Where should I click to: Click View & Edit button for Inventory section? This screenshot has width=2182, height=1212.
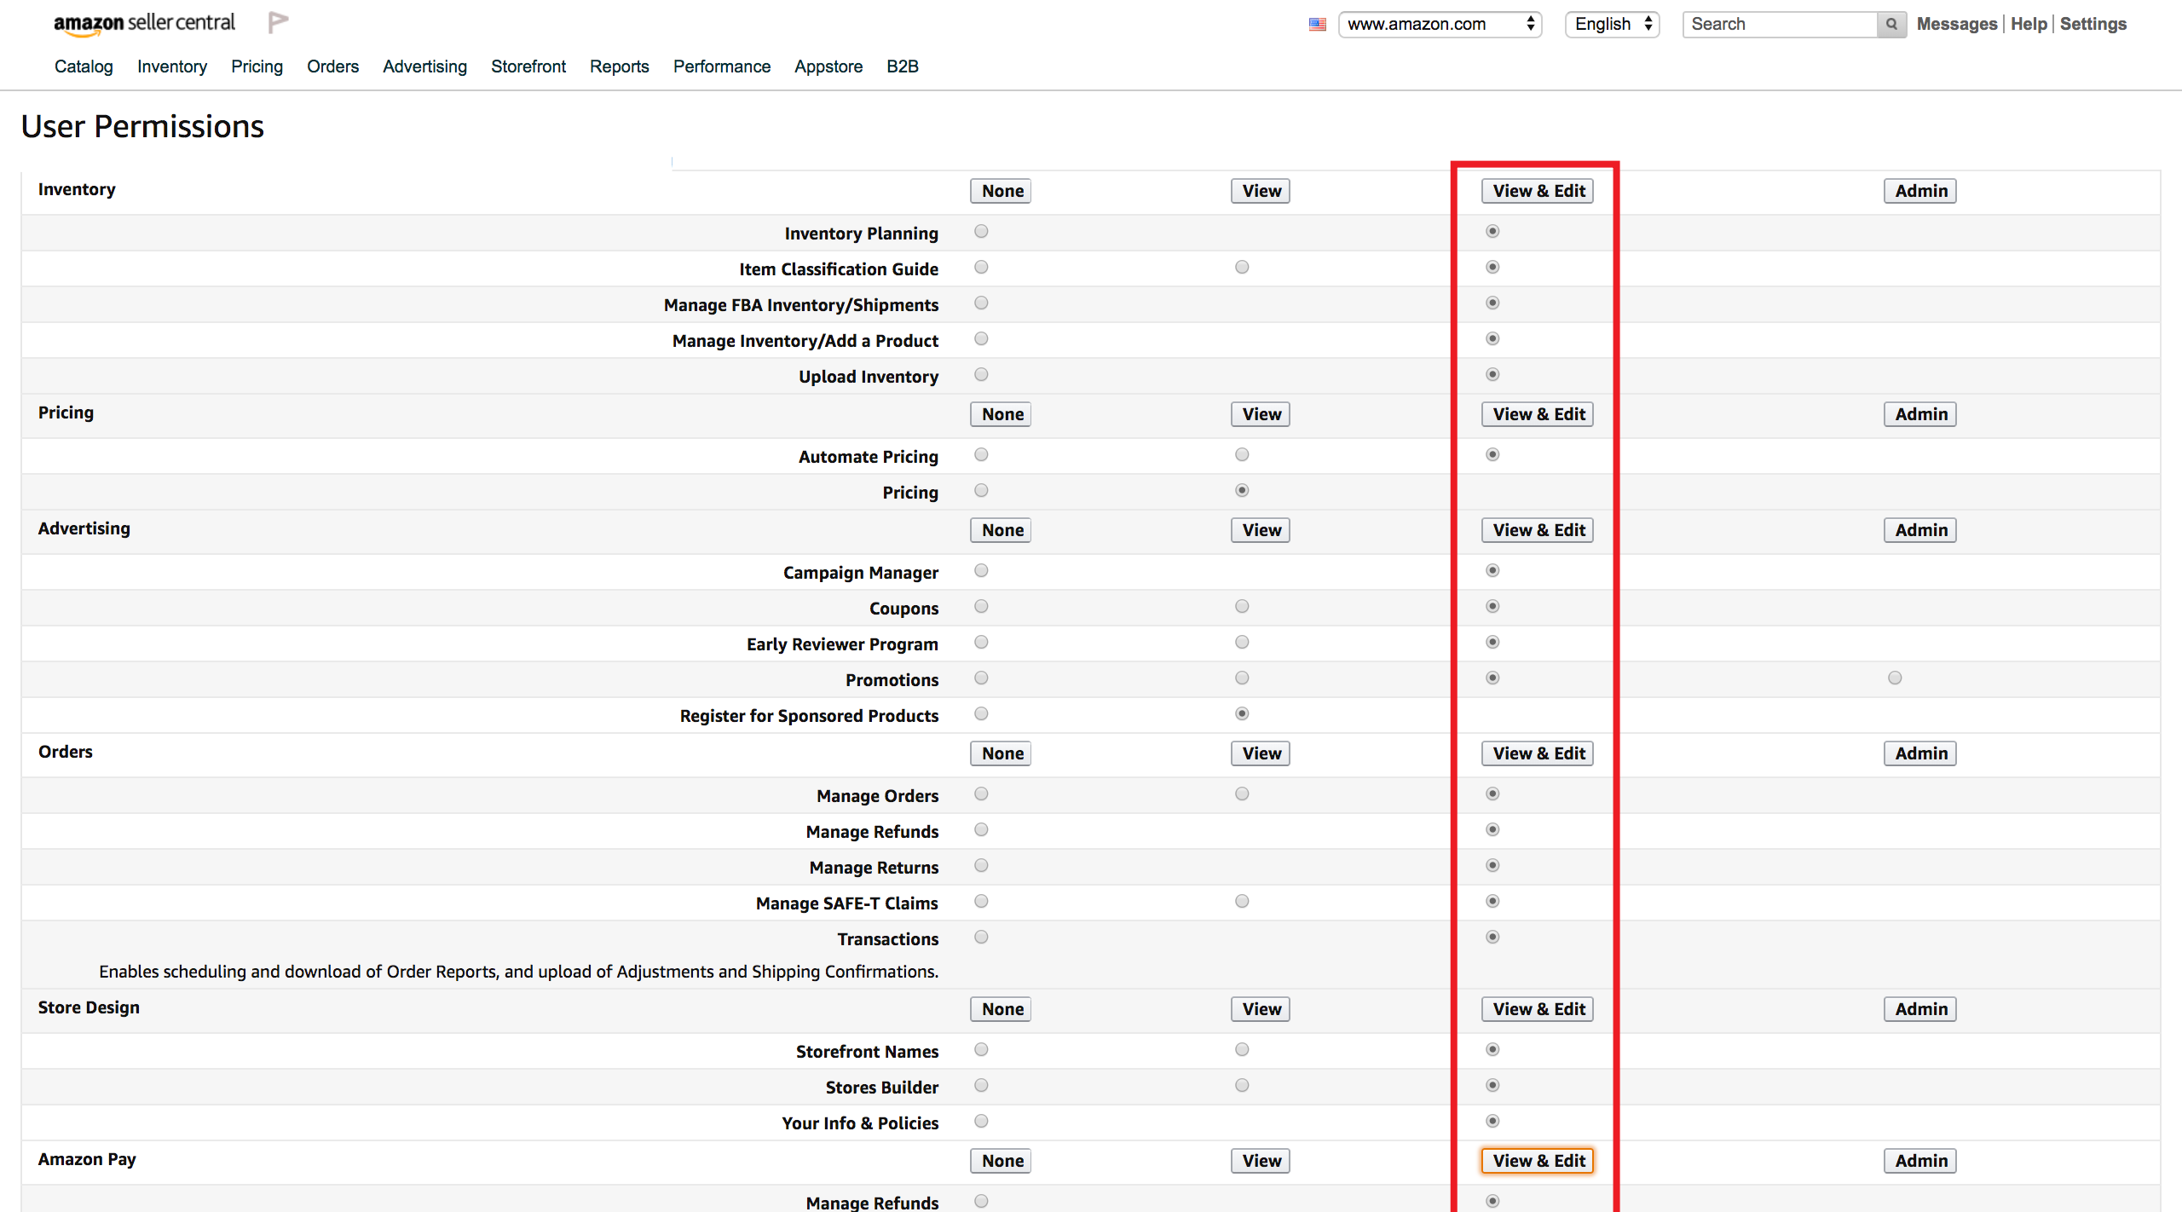[x=1538, y=191]
